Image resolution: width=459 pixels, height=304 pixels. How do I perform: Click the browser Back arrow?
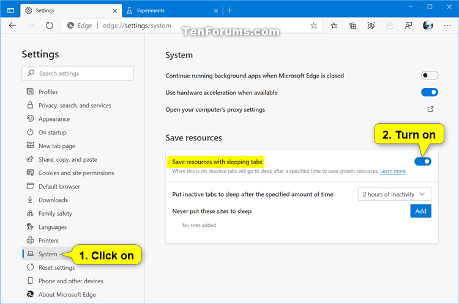click(x=12, y=26)
